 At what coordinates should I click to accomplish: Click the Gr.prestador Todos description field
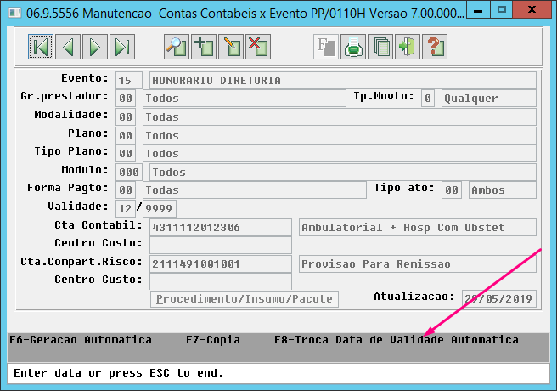point(245,98)
